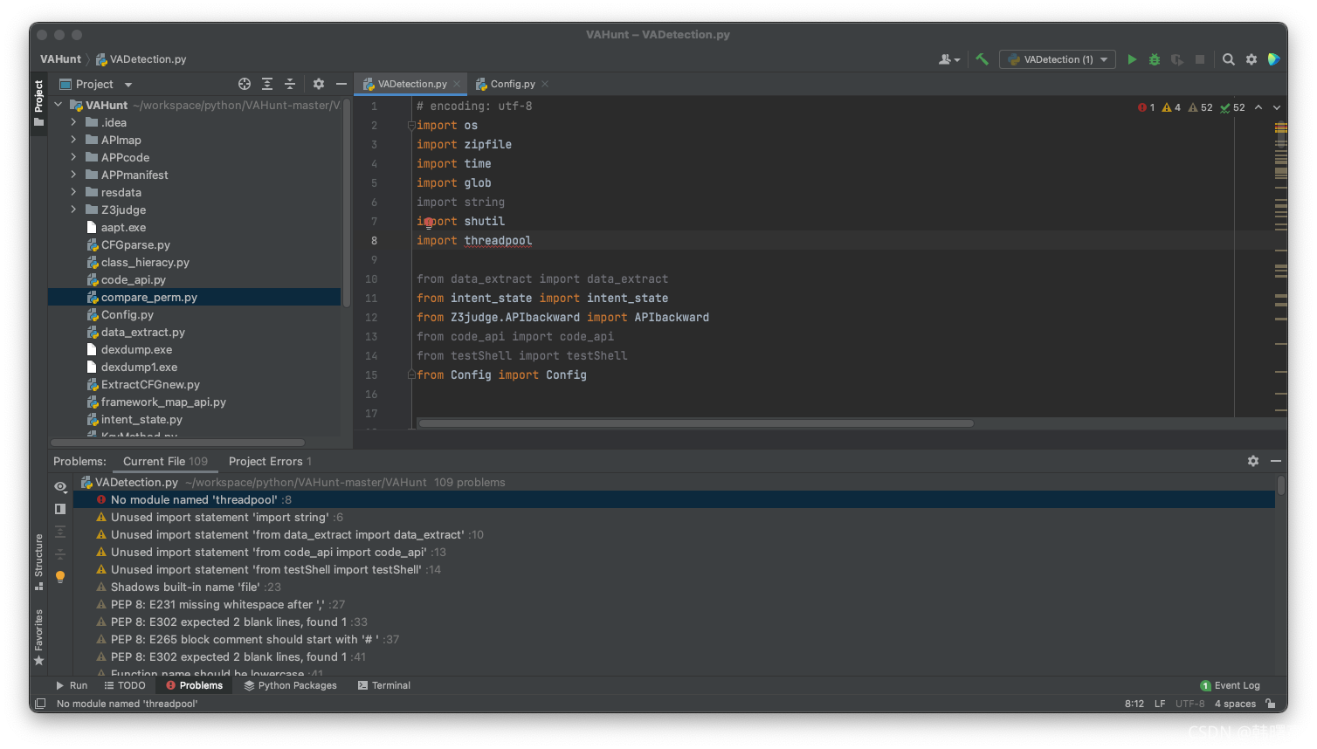Expand all in Project panel

[x=267, y=84]
